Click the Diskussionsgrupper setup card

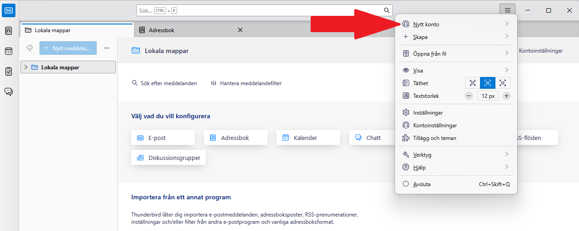(168, 158)
